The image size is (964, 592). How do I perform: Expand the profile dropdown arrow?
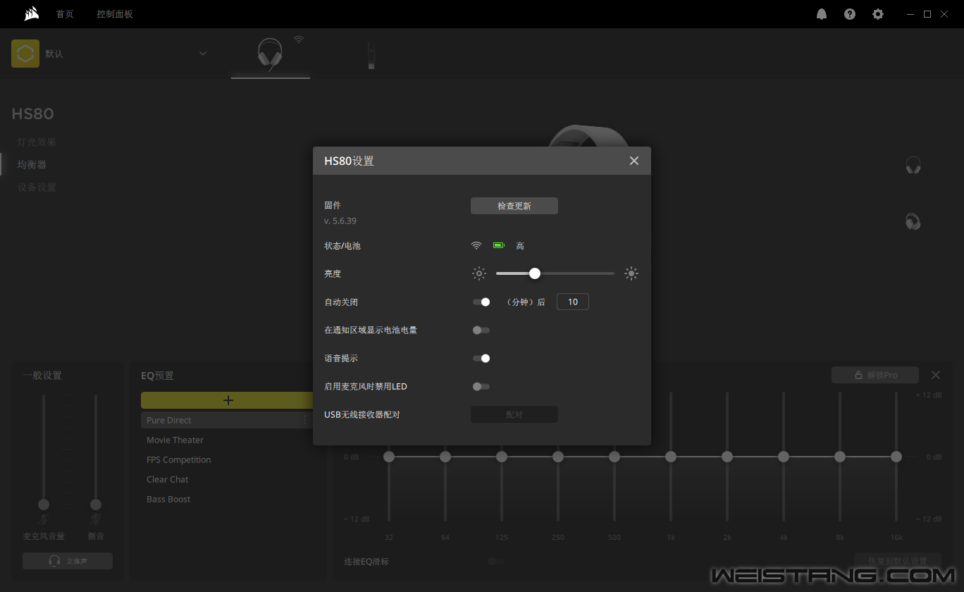coord(203,54)
